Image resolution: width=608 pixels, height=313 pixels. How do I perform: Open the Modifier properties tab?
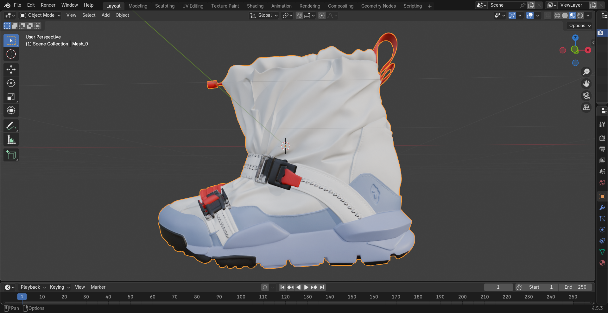(602, 208)
